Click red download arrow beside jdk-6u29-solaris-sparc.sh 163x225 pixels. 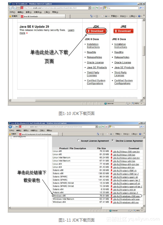click(x=111, y=177)
